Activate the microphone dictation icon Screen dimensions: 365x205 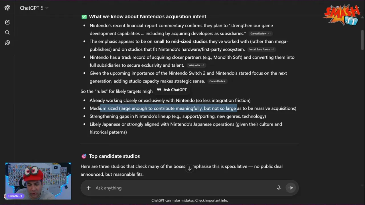coord(279,188)
